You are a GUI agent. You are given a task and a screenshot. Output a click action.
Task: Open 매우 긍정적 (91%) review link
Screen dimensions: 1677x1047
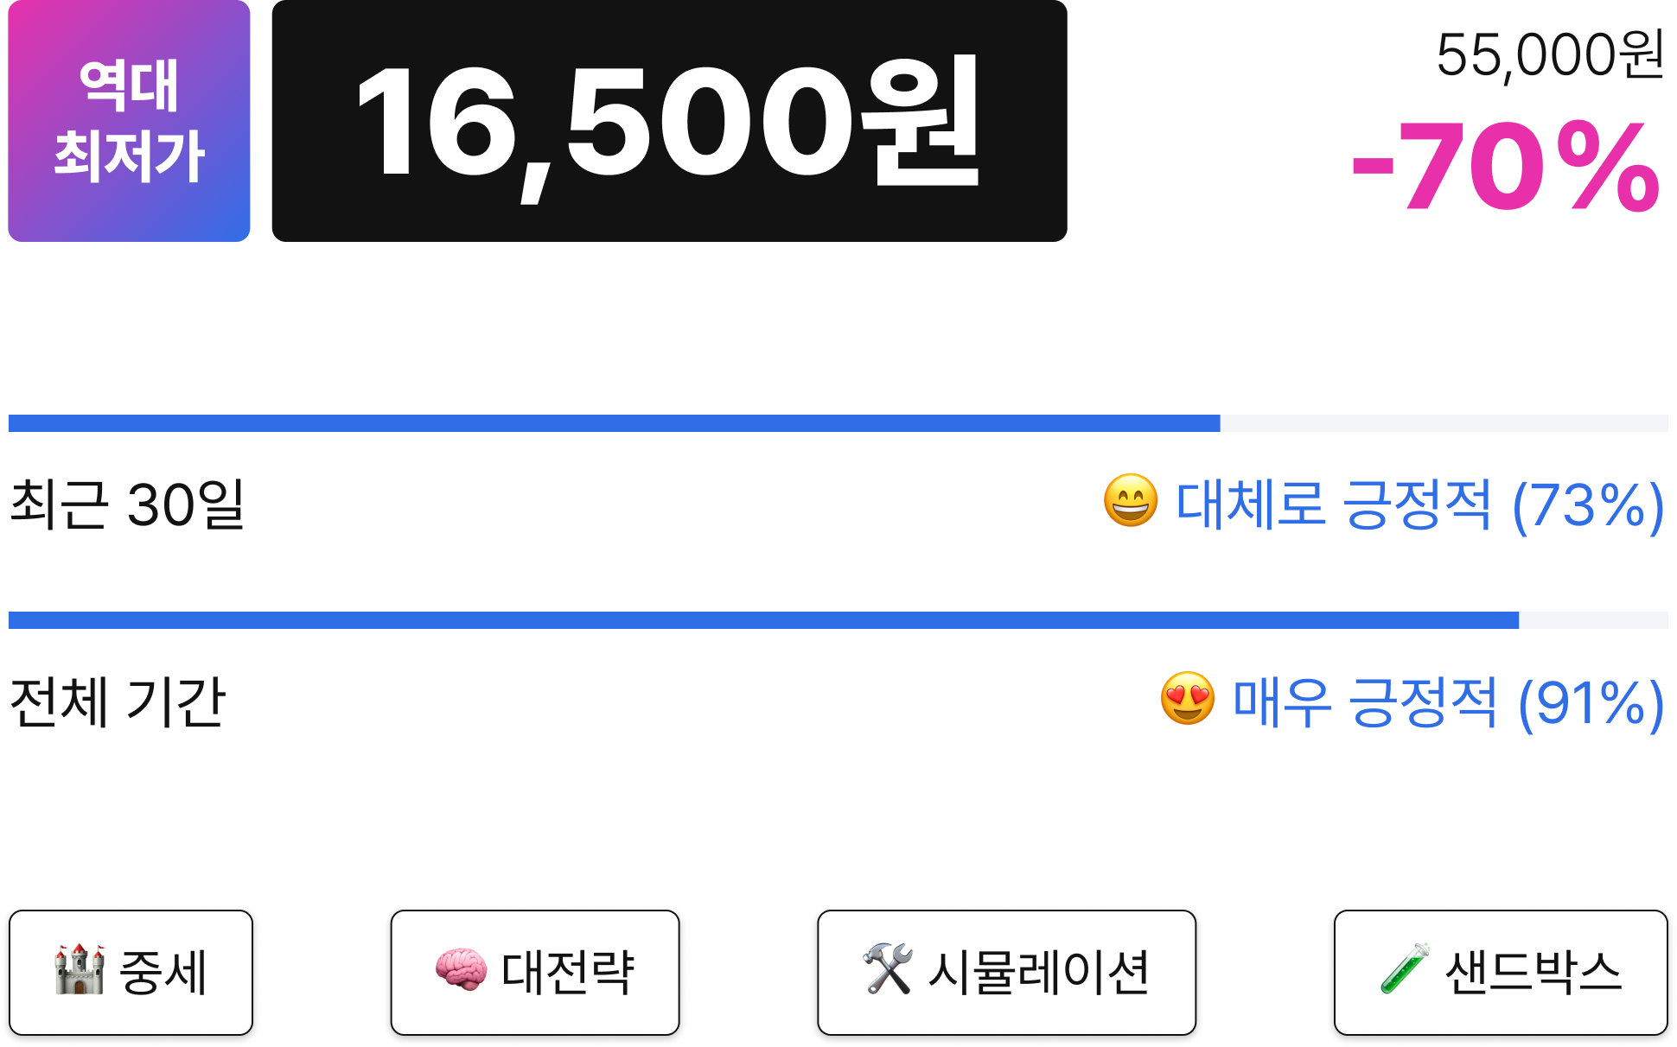pos(1448,702)
